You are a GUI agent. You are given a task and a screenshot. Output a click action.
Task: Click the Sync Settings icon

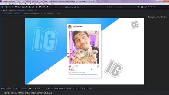click(x=142, y=7)
